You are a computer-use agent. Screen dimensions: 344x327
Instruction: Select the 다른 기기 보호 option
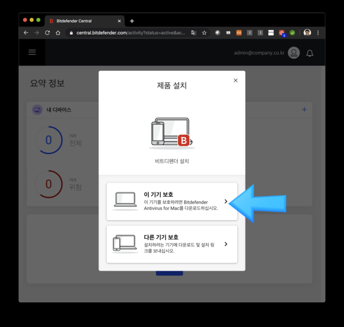(x=172, y=244)
